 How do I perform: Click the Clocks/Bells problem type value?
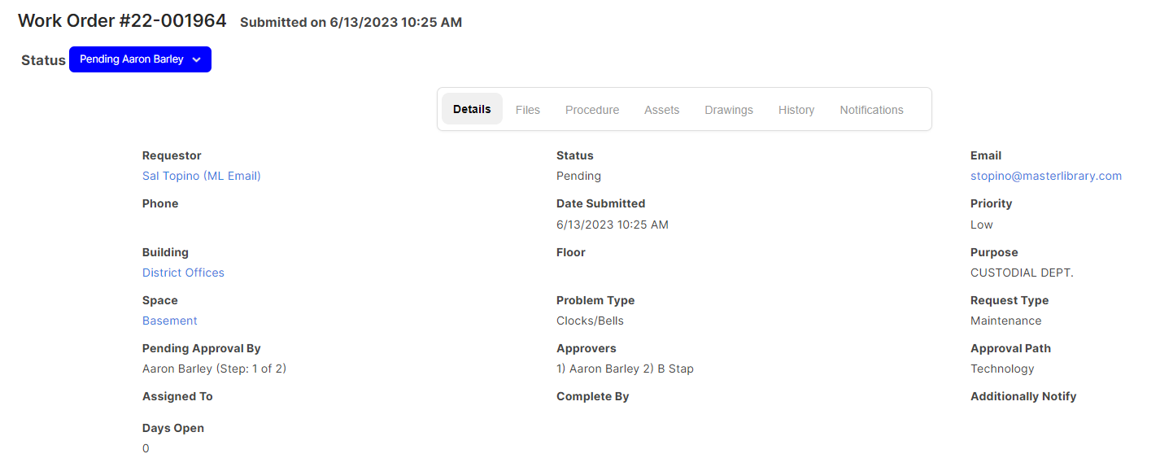click(590, 321)
